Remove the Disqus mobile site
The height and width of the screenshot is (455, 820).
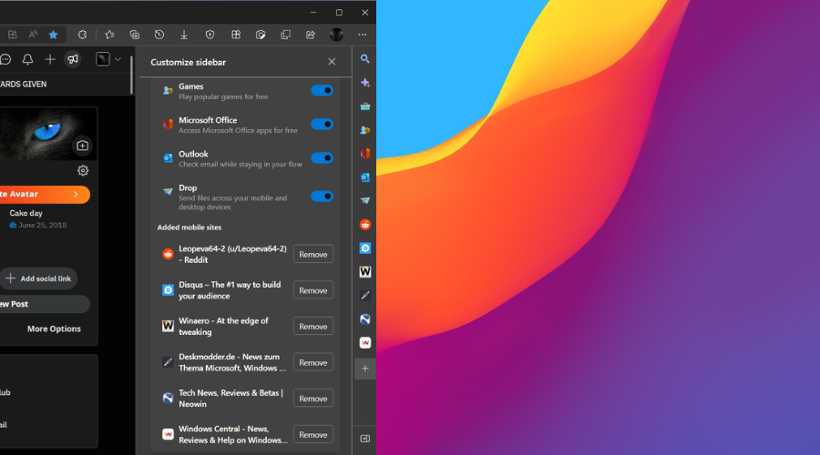[x=313, y=290]
